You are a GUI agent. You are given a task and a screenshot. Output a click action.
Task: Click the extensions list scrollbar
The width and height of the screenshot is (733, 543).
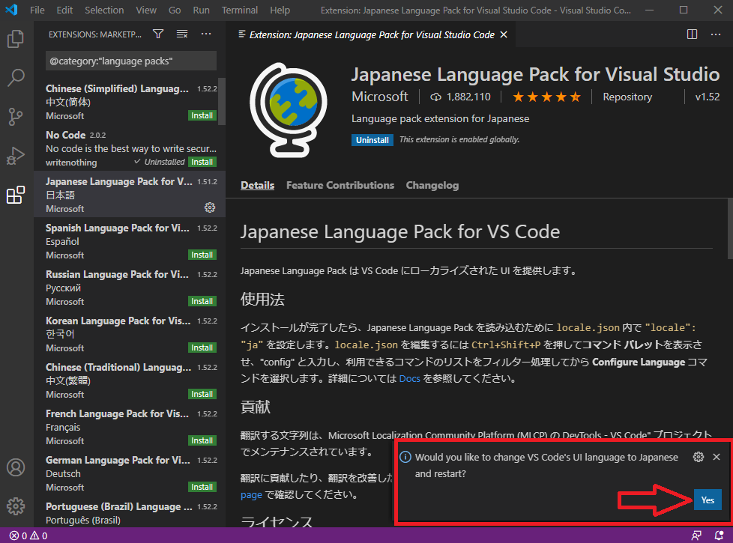coord(222,102)
